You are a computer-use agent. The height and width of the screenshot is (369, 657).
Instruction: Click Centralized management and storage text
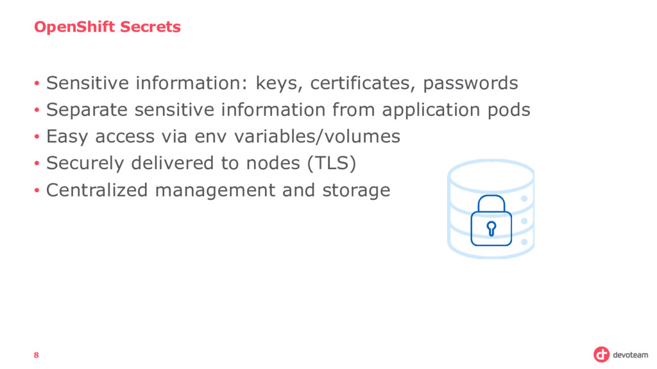point(218,190)
